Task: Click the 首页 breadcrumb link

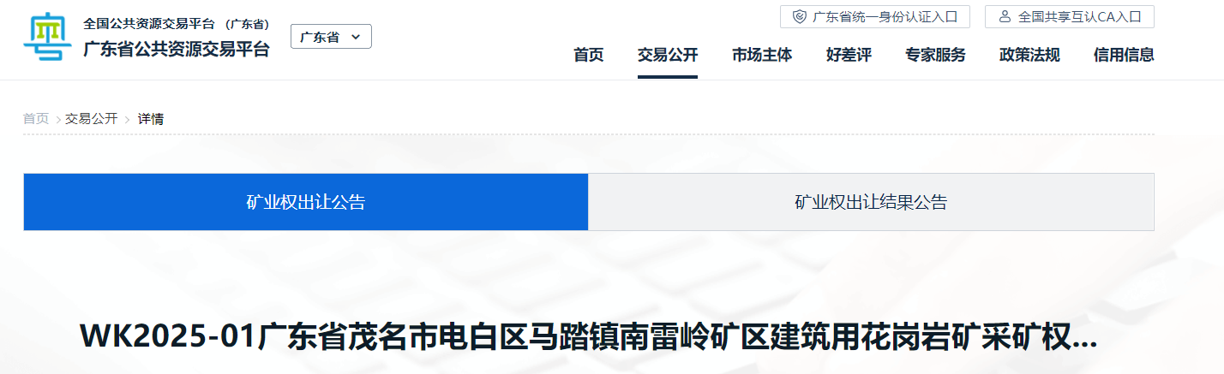Action: pyautogui.click(x=36, y=119)
